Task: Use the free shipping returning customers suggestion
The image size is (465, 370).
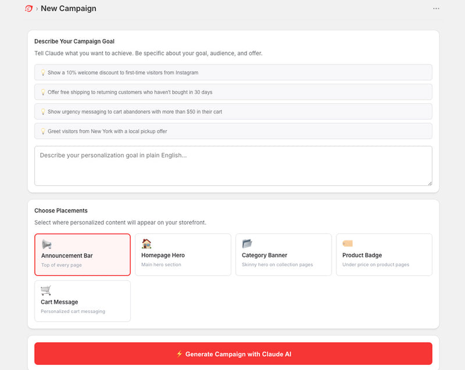Action: (233, 92)
